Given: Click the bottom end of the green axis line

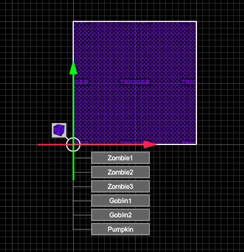Looking at the screenshot, I should coord(73,179).
